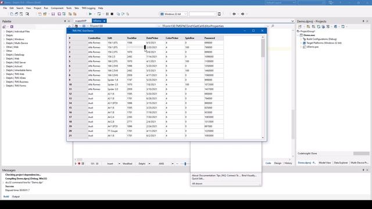
Task: Switch to the Code tab
Action: coord(268,163)
